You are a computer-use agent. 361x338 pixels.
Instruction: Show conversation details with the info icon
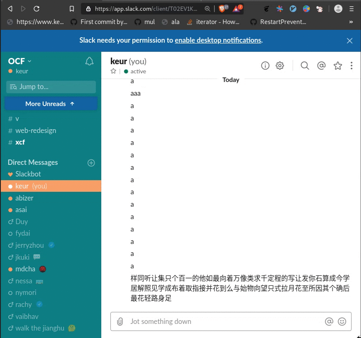point(265,66)
